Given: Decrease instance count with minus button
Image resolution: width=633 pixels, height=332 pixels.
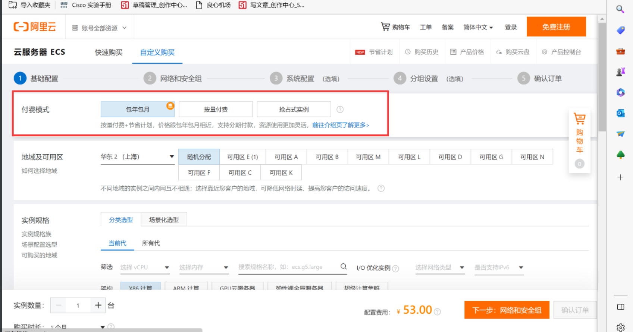Looking at the screenshot, I should coord(58,306).
